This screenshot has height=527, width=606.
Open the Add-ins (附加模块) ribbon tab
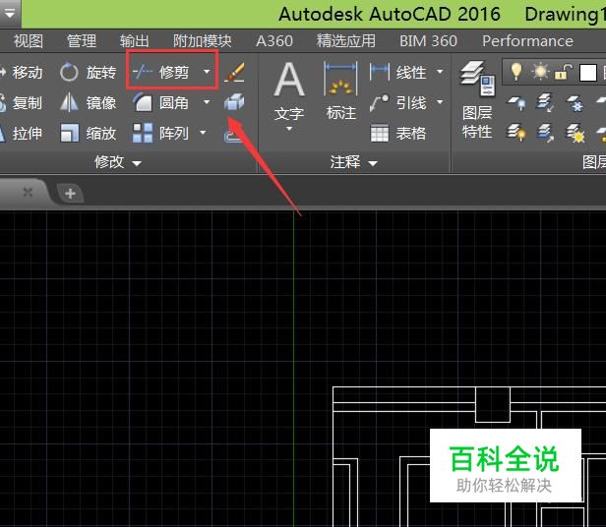point(202,41)
